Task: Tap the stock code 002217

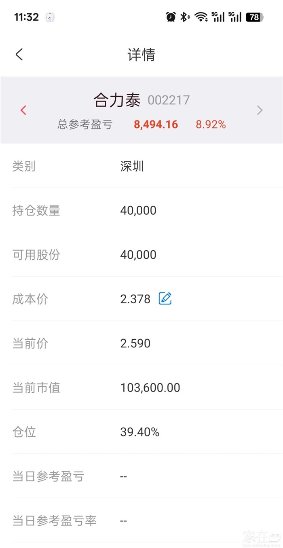Action: [169, 100]
